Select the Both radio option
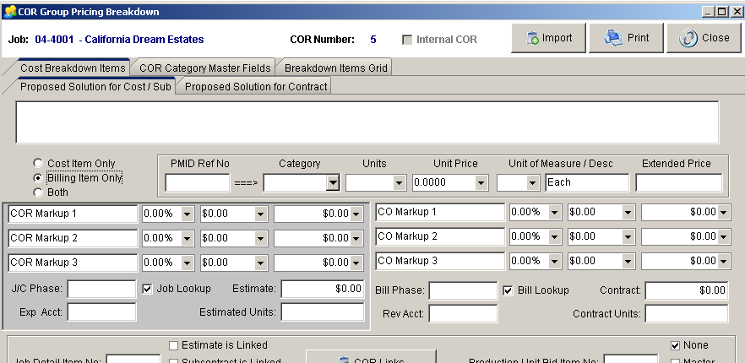 click(38, 192)
